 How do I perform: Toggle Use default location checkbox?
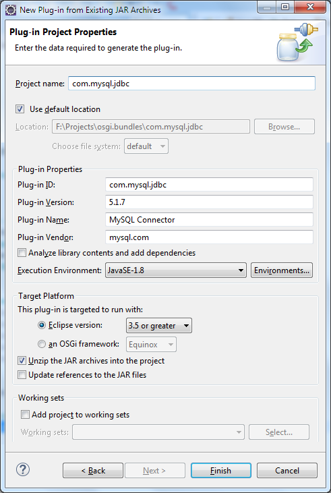pyautogui.click(x=20, y=109)
